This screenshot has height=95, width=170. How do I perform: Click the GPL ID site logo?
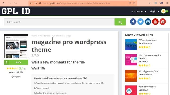click(16, 11)
